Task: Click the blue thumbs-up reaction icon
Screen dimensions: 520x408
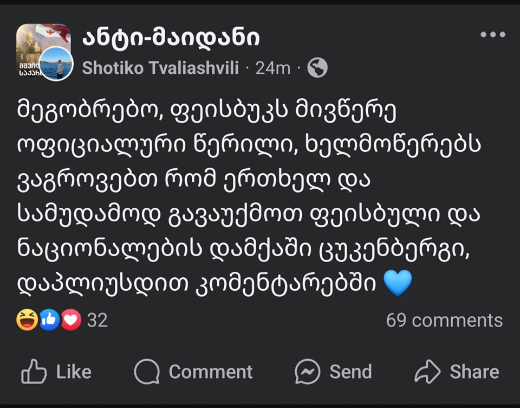Action: tap(49, 320)
